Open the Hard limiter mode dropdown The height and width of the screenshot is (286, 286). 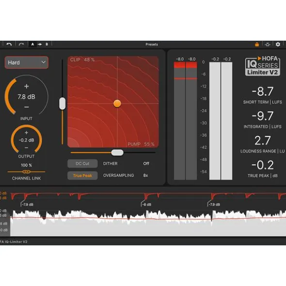pos(27,62)
